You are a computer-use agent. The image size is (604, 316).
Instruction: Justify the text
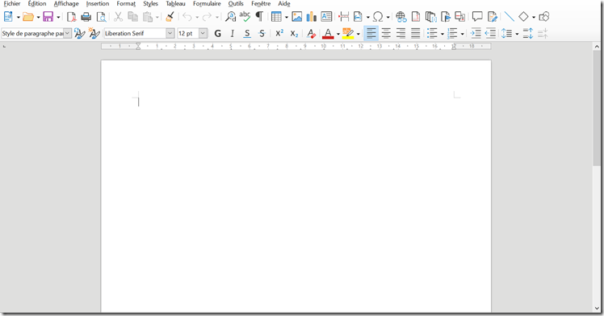pyautogui.click(x=415, y=33)
